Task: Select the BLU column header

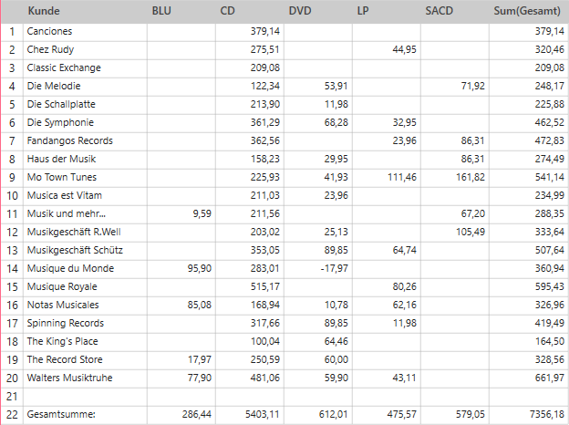Action: coord(160,12)
